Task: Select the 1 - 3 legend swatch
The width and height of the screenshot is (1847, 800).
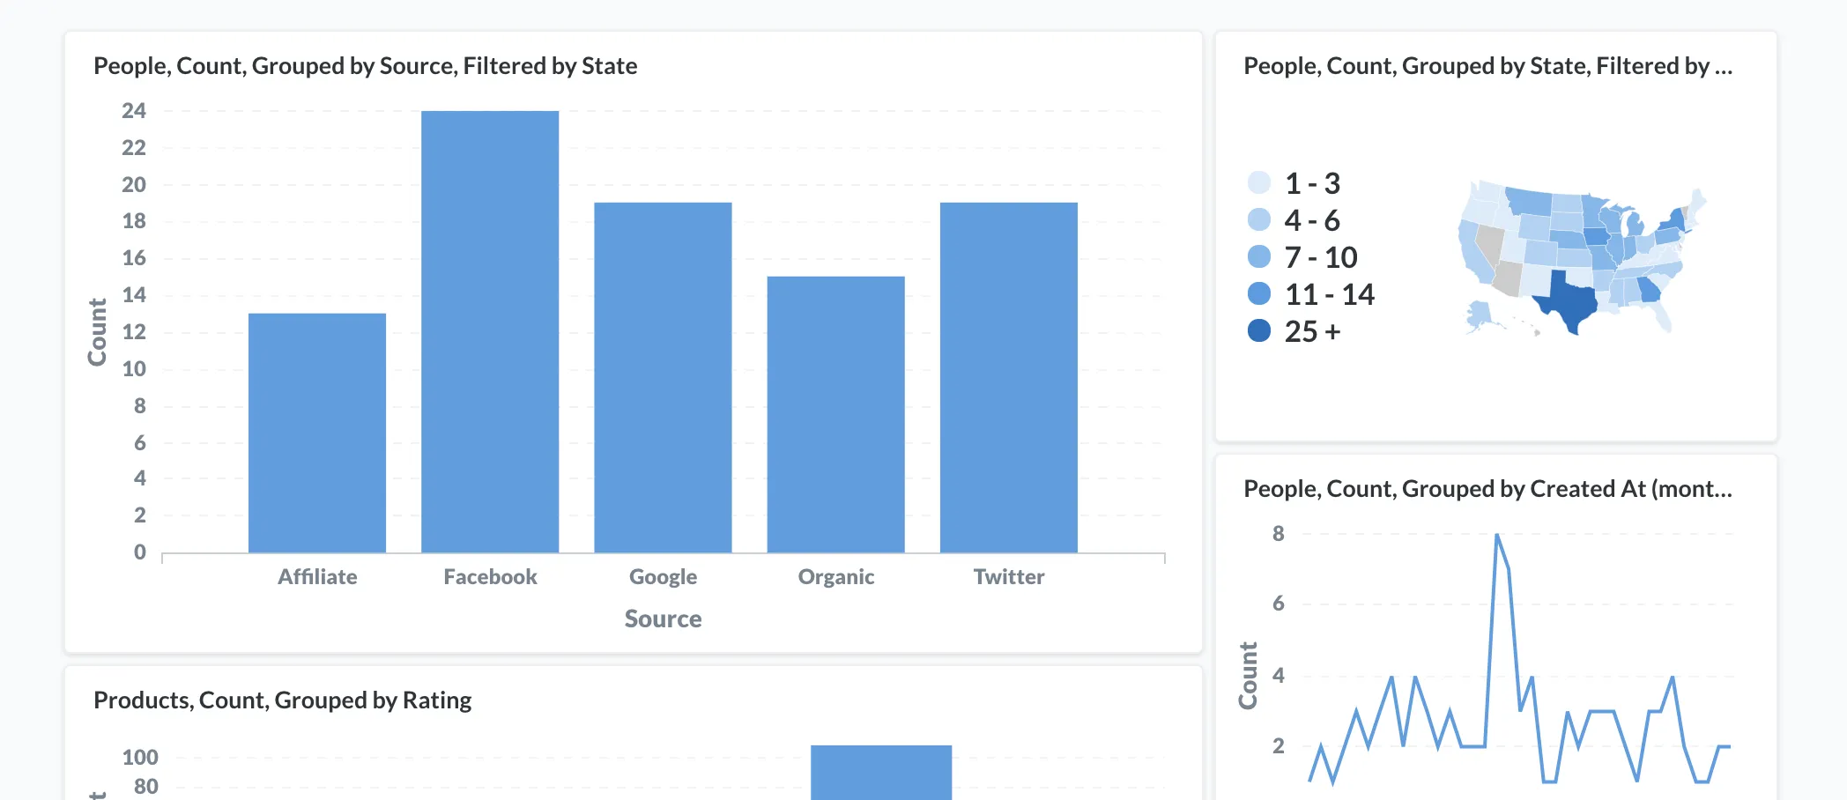Action: [1258, 182]
